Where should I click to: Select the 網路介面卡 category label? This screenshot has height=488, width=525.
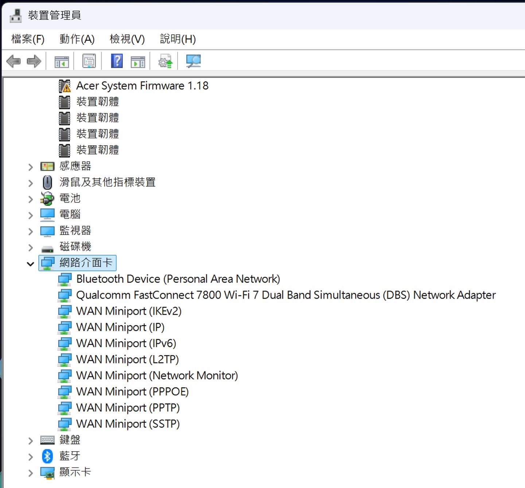point(86,263)
